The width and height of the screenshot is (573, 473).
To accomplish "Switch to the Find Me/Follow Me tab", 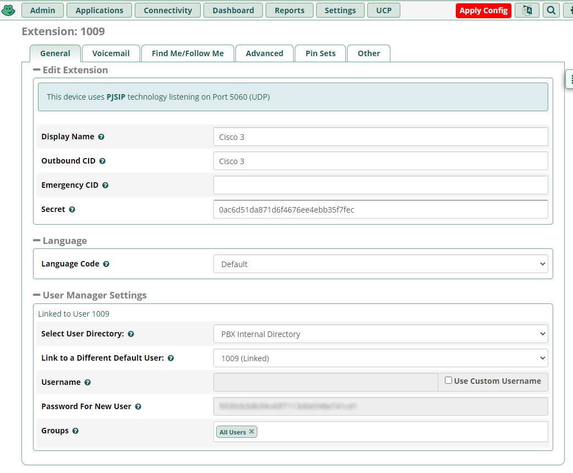I will click(x=188, y=53).
